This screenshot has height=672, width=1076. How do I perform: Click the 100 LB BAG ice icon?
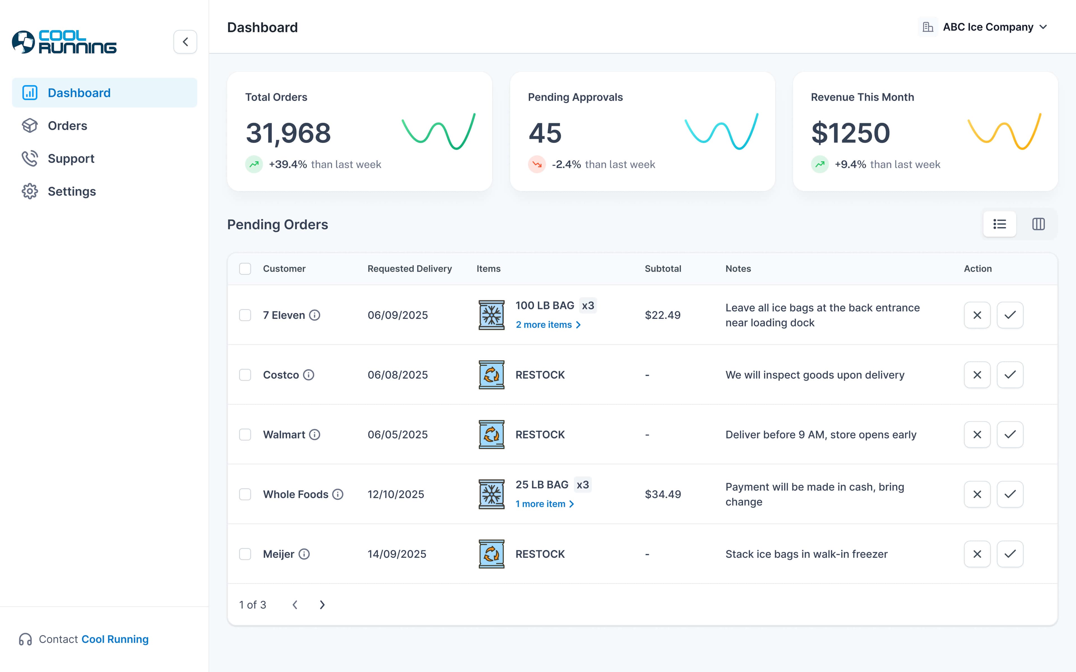tap(491, 315)
